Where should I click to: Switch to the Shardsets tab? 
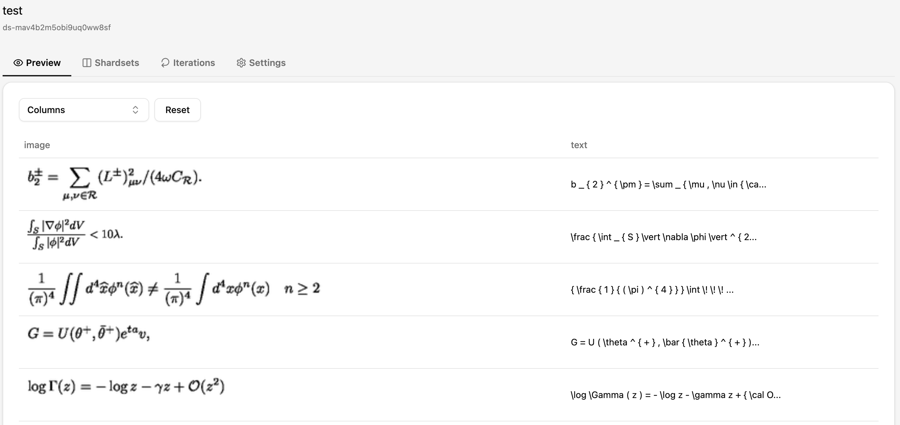(111, 63)
